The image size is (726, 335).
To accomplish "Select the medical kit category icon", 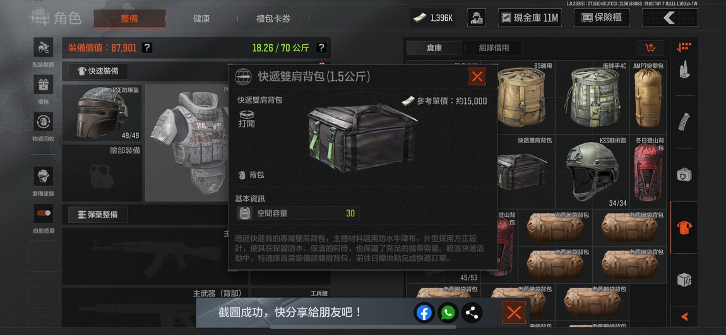I will [x=684, y=175].
